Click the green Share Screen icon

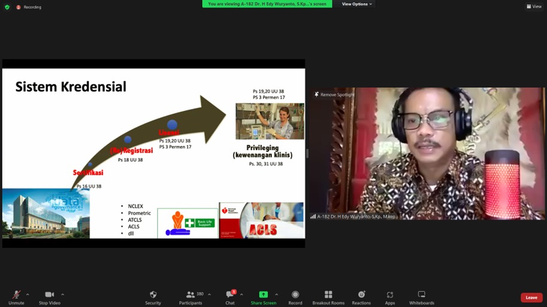click(x=263, y=294)
